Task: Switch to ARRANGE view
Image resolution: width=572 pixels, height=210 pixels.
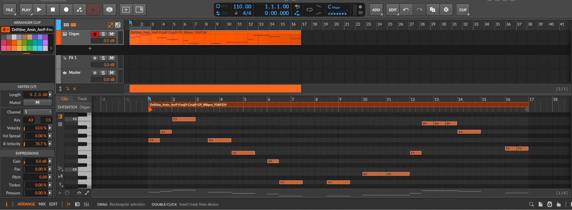Action: (26, 204)
